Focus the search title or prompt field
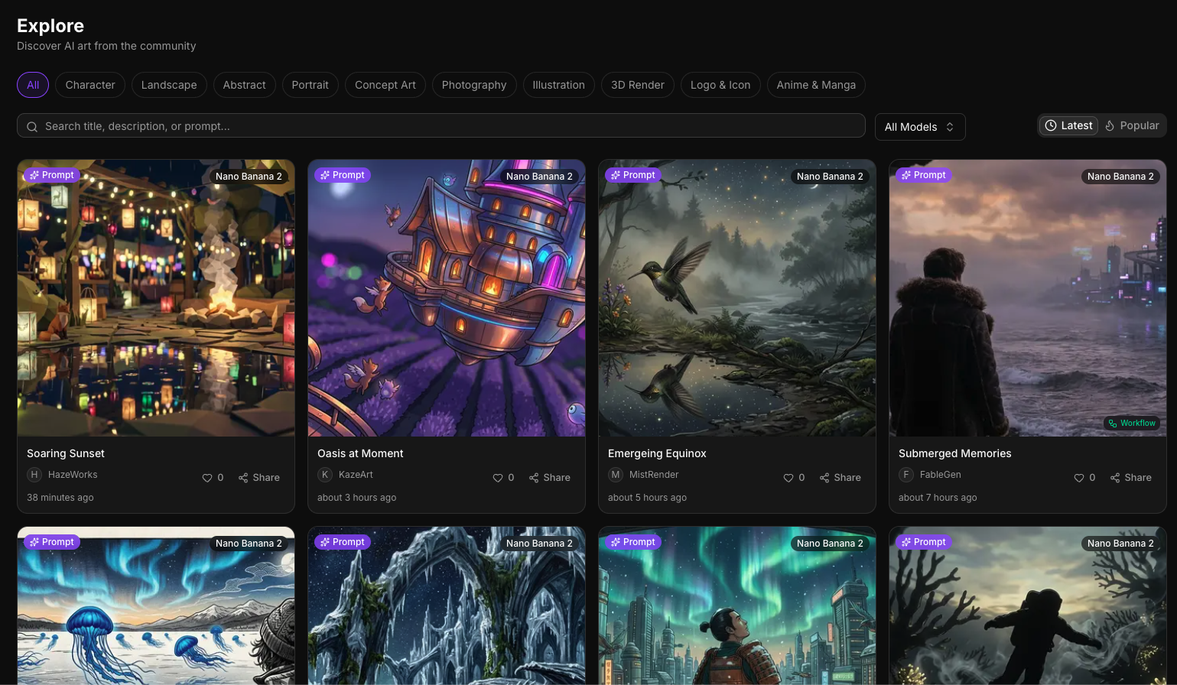 point(441,126)
